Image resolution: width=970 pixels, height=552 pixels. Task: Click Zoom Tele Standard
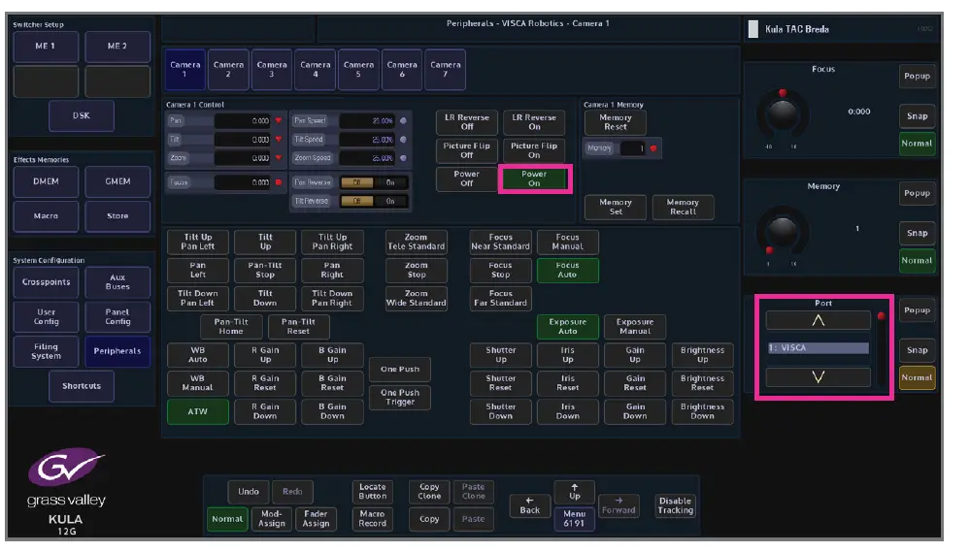pos(416,242)
